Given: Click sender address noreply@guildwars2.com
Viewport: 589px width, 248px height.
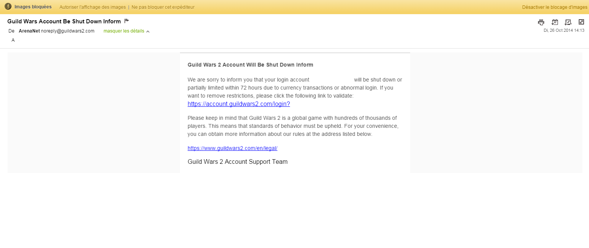Looking at the screenshot, I should 68,31.
